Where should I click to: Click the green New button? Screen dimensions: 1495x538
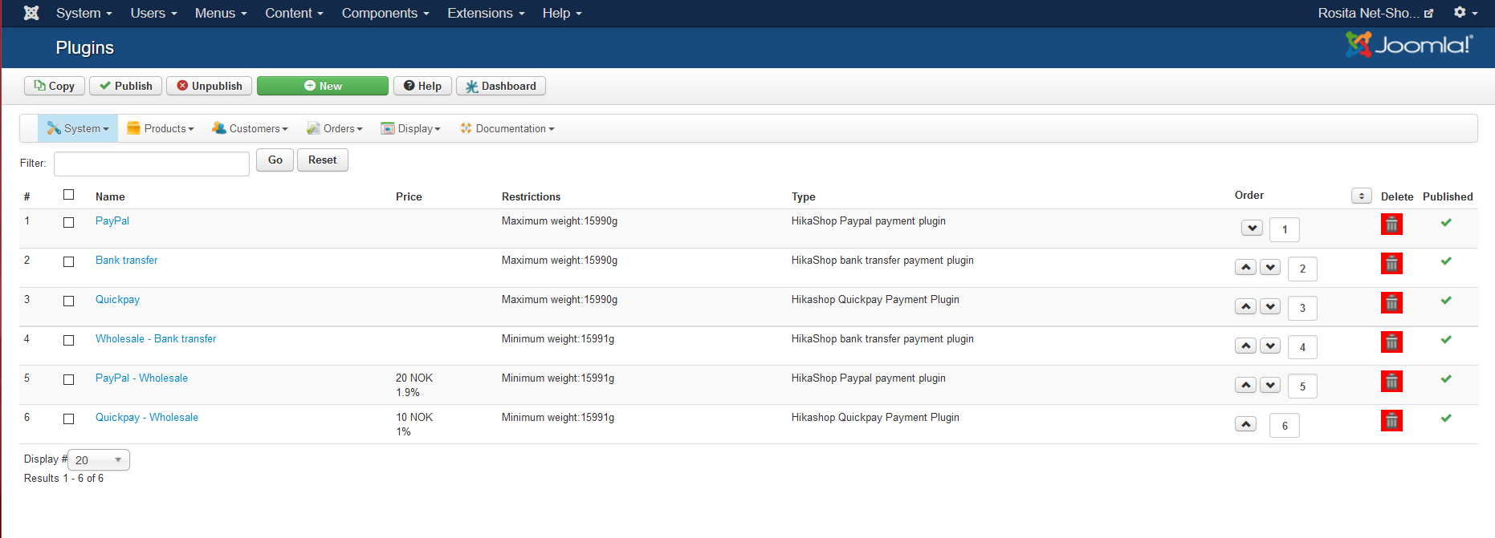coord(322,86)
